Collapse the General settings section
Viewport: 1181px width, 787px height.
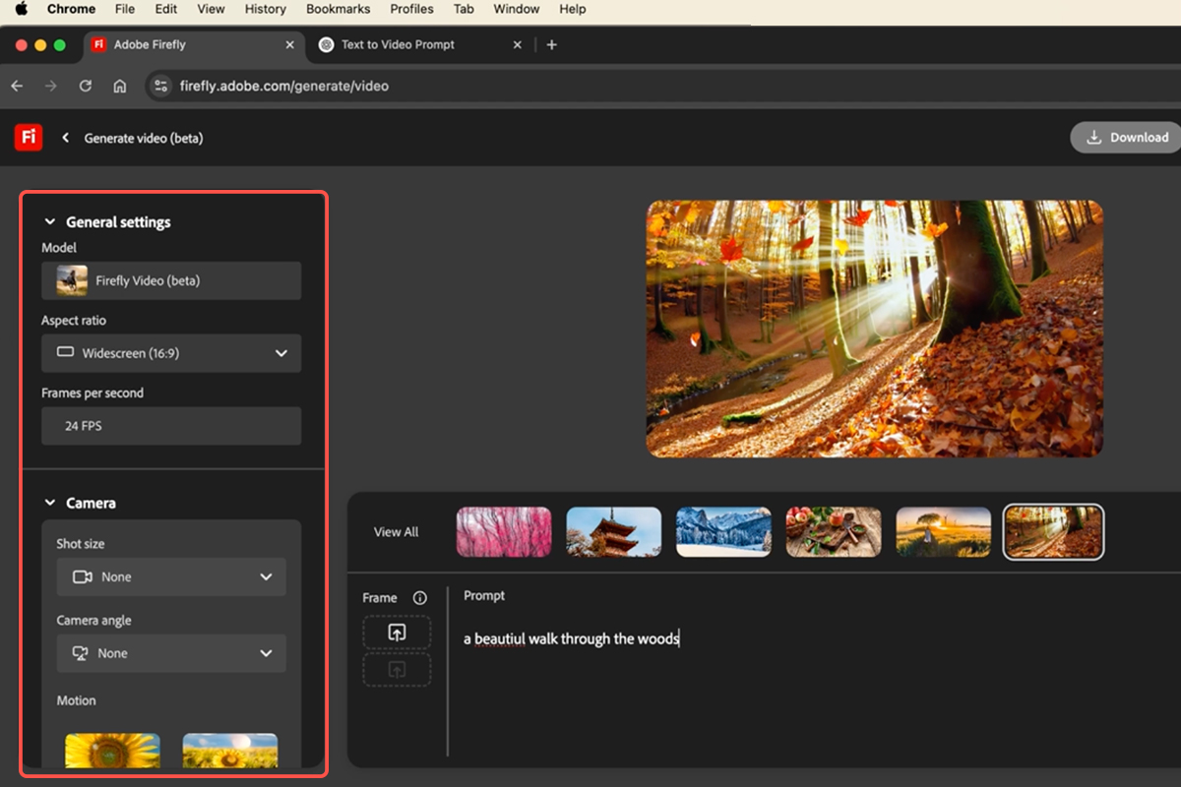50,222
